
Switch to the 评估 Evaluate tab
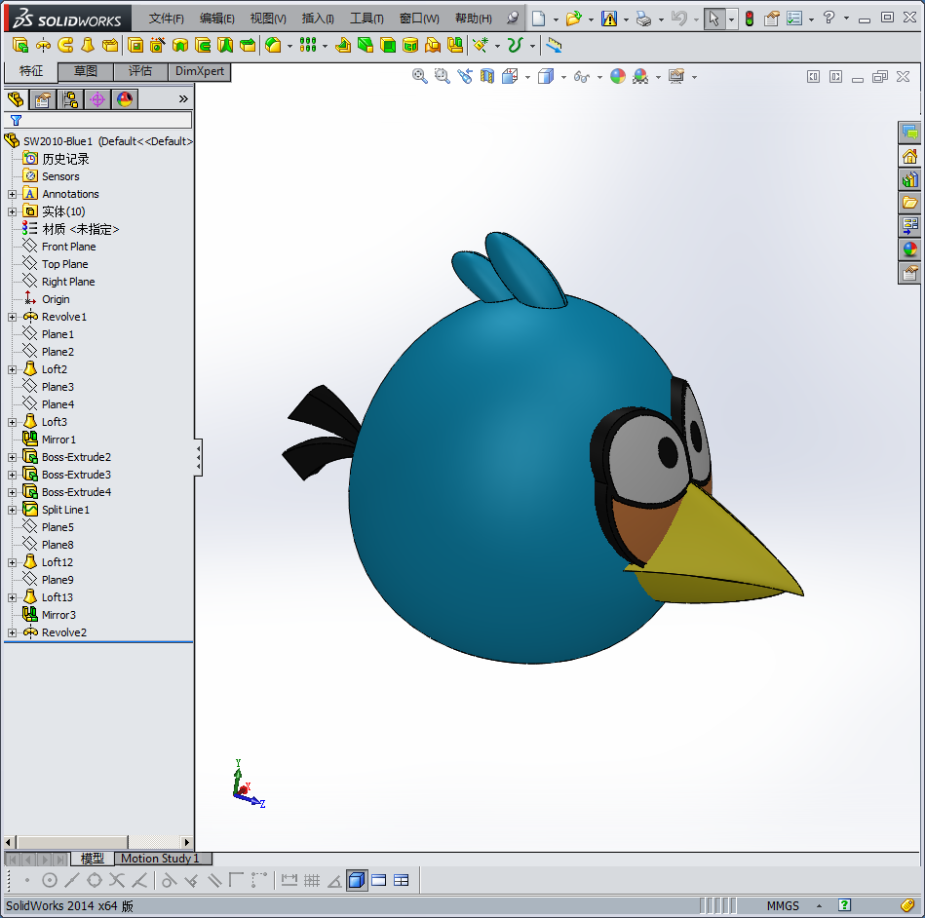[x=140, y=71]
